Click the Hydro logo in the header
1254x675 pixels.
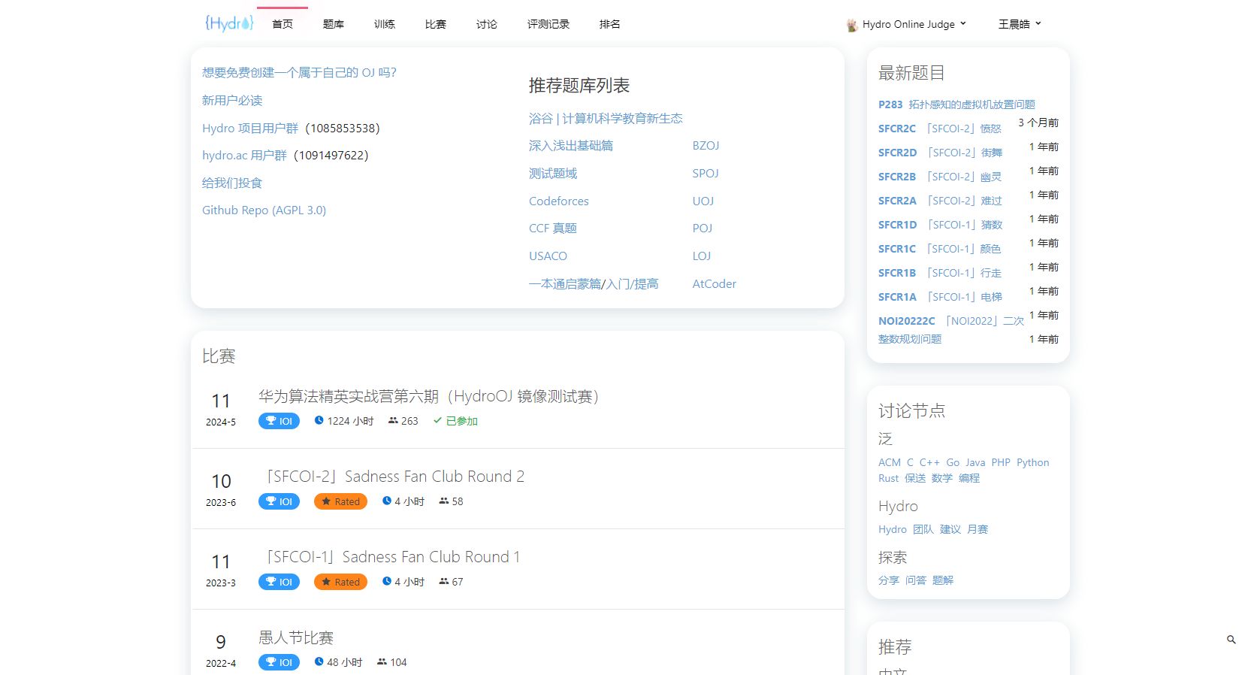(x=229, y=23)
